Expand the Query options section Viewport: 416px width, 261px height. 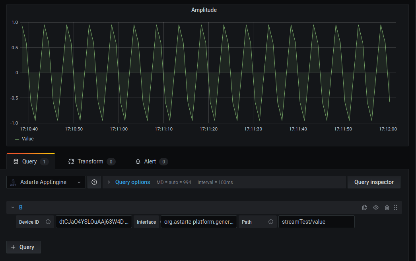click(x=132, y=182)
